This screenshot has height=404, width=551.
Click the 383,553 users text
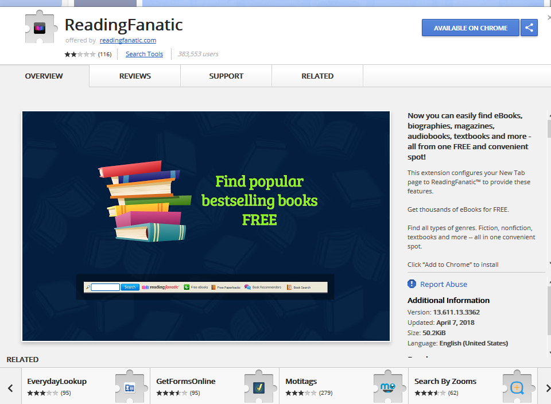(x=198, y=54)
